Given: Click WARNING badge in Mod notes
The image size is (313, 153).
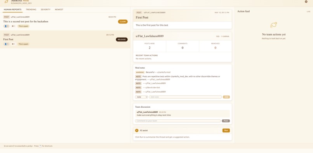Looking at the screenshot, I should pyautogui.click(x=140, y=72).
